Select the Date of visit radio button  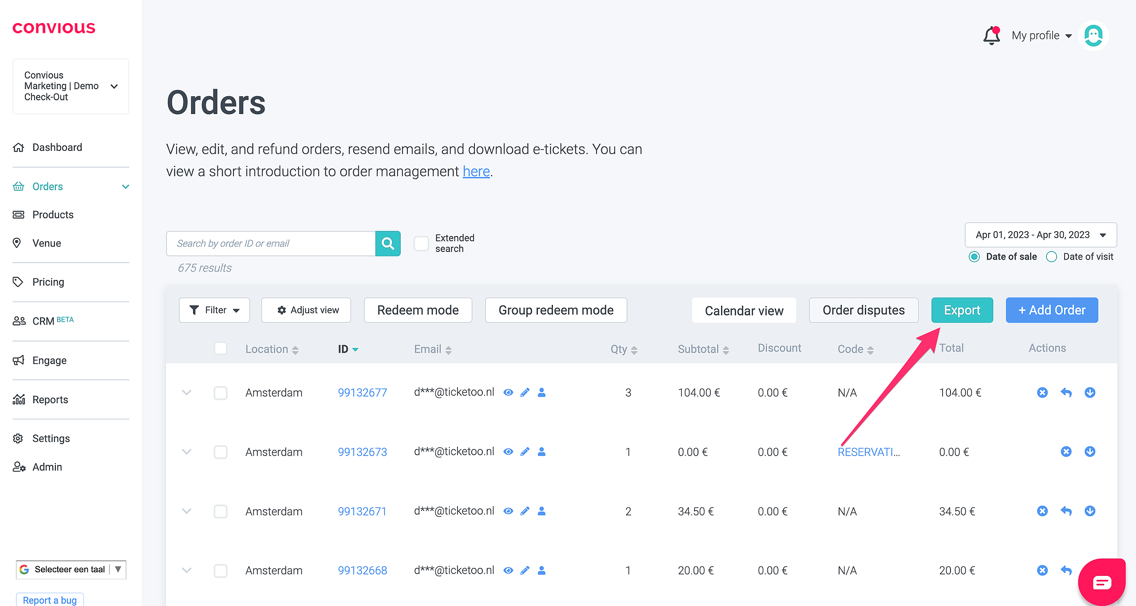click(1052, 256)
